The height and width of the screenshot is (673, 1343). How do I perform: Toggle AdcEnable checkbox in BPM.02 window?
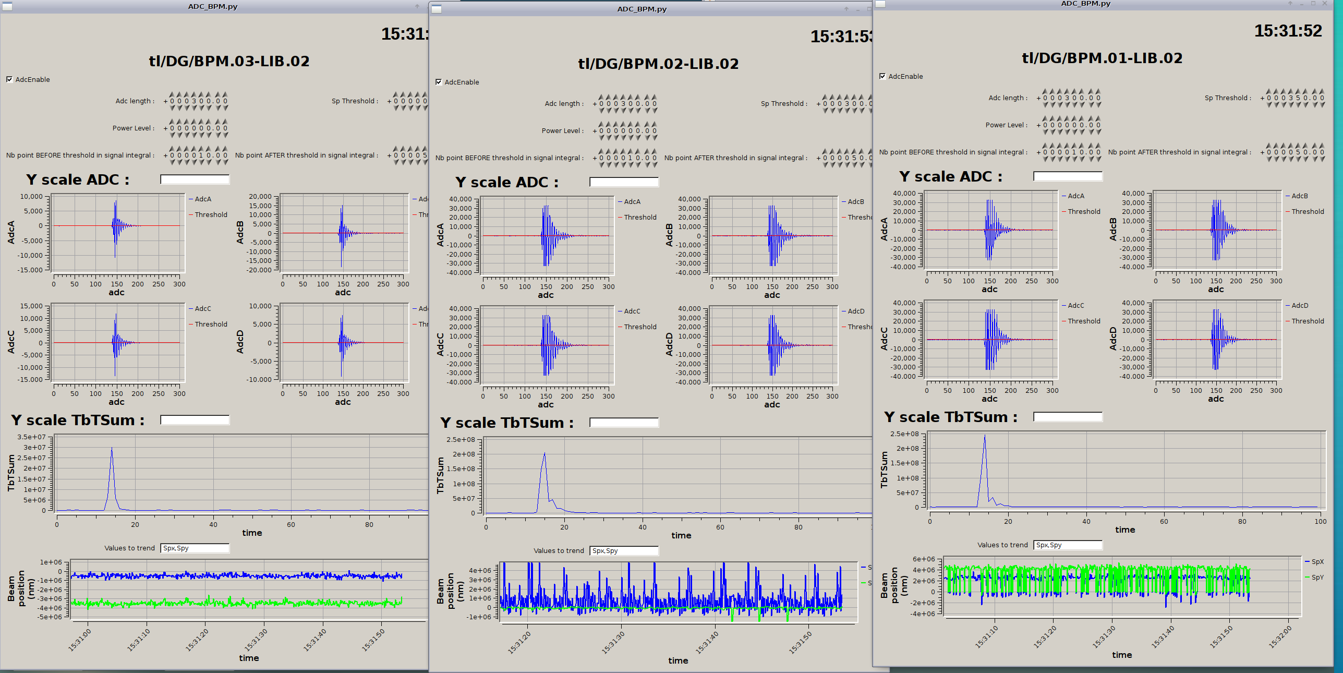[439, 82]
